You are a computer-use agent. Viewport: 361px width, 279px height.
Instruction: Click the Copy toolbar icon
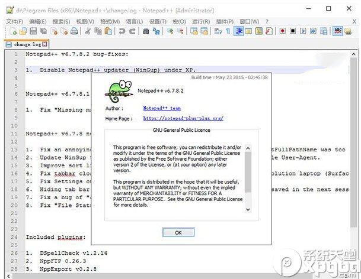pyautogui.click(x=98, y=31)
